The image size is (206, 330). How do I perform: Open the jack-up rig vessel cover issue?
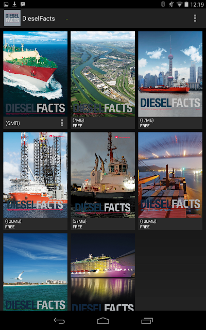point(36,175)
